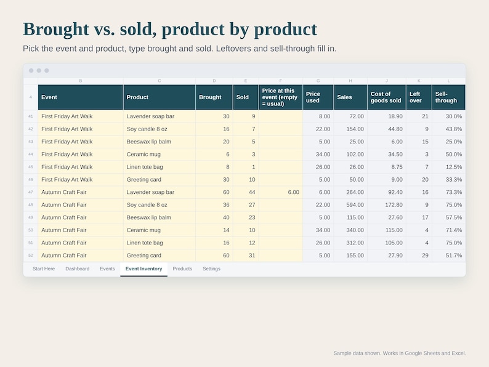The width and height of the screenshot is (489, 367).
Task: Click the Cost of goods sold header
Action: tap(387, 97)
